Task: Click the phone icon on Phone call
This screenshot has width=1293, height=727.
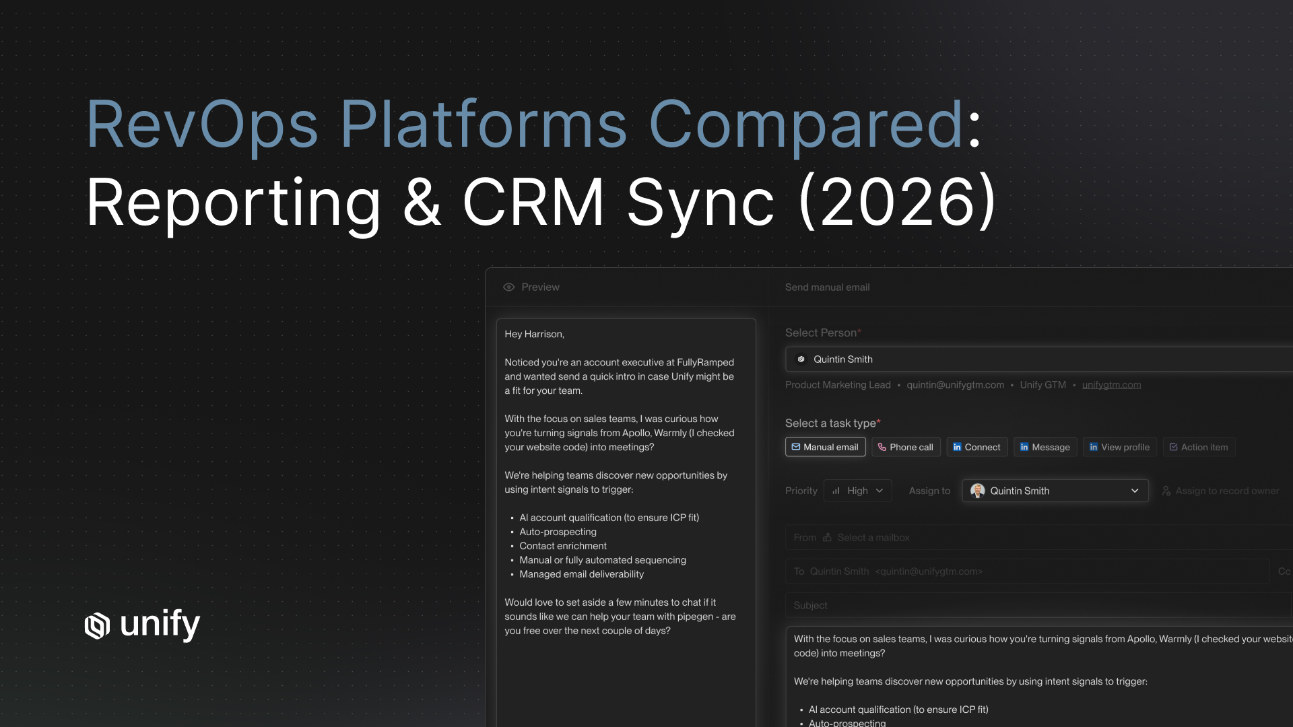Action: pos(882,447)
